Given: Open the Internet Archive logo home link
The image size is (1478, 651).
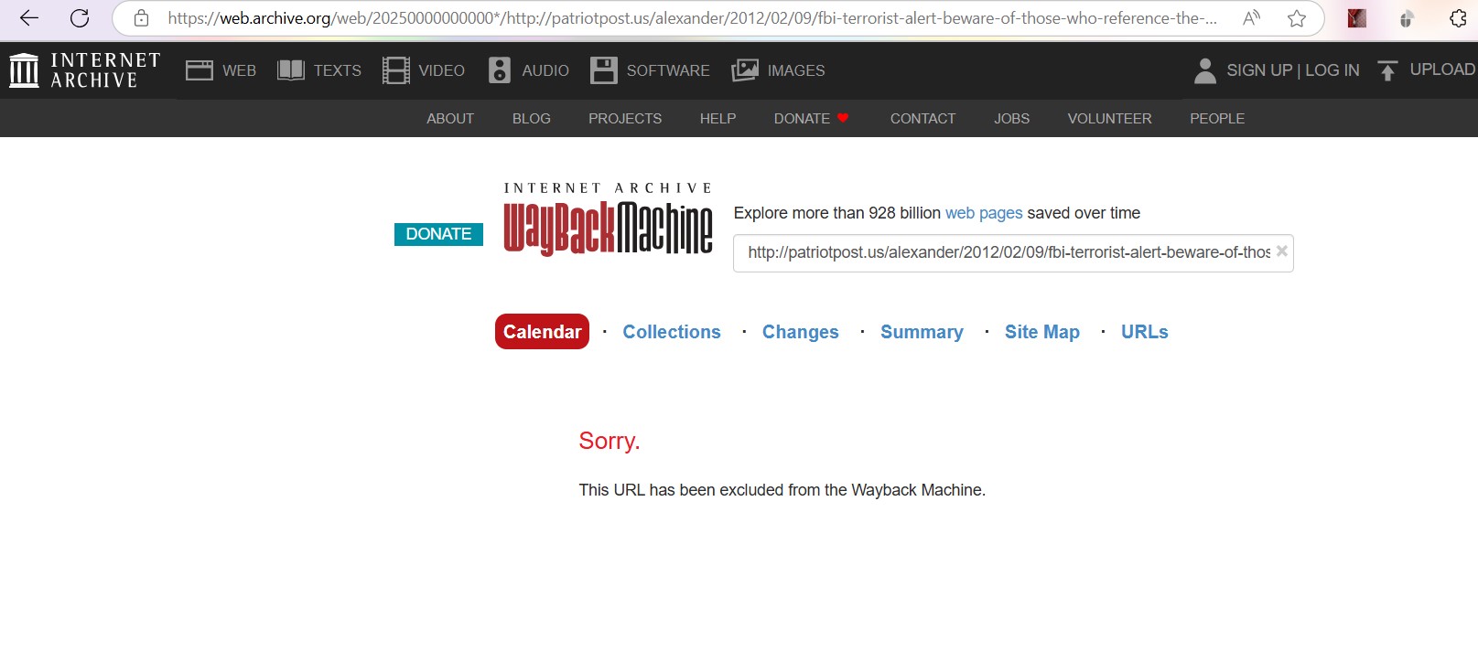Looking at the screenshot, I should 85,70.
